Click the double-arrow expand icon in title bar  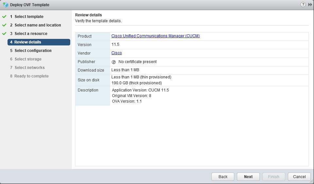click(310, 5)
